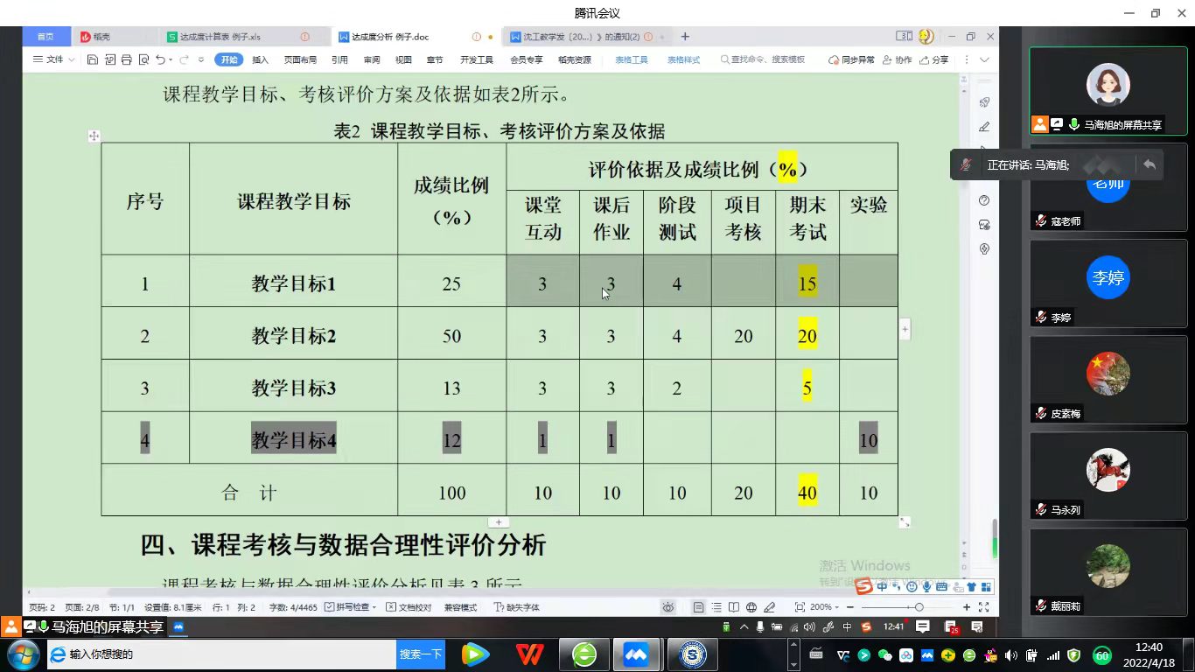Image resolution: width=1195 pixels, height=672 pixels.
Task: Open the 引用 ribbon tab
Action: (339, 59)
